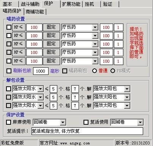This screenshot has width=153, height=146.
Task: Open the 商铺功能 sub-tab
Action: (35, 12)
